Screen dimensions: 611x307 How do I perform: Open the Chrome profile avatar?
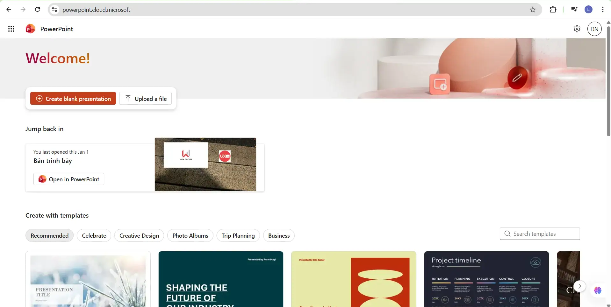point(588,10)
